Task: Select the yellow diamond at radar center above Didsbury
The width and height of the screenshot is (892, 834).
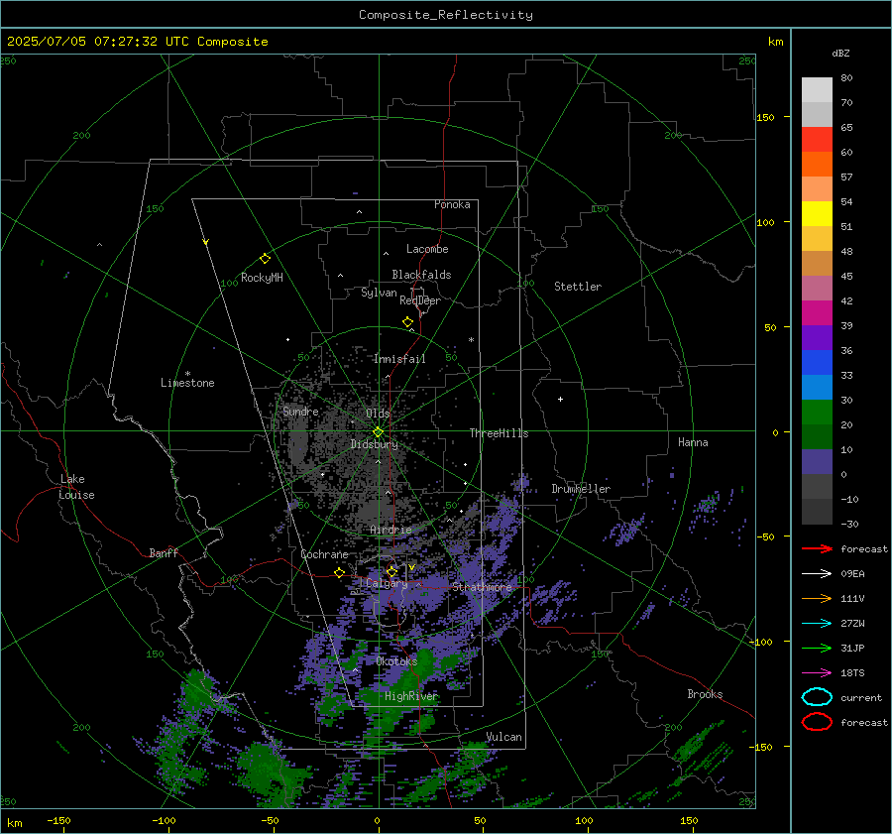Action: point(378,432)
